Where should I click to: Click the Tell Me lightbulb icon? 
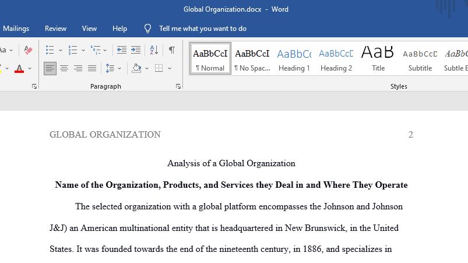(147, 29)
